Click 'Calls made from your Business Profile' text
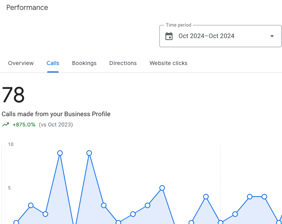282x224 pixels. tap(56, 114)
